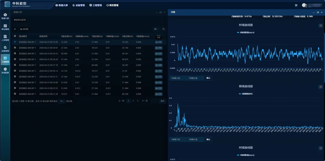Select 项目管理 in the top menu

pyautogui.click(x=112, y=5)
